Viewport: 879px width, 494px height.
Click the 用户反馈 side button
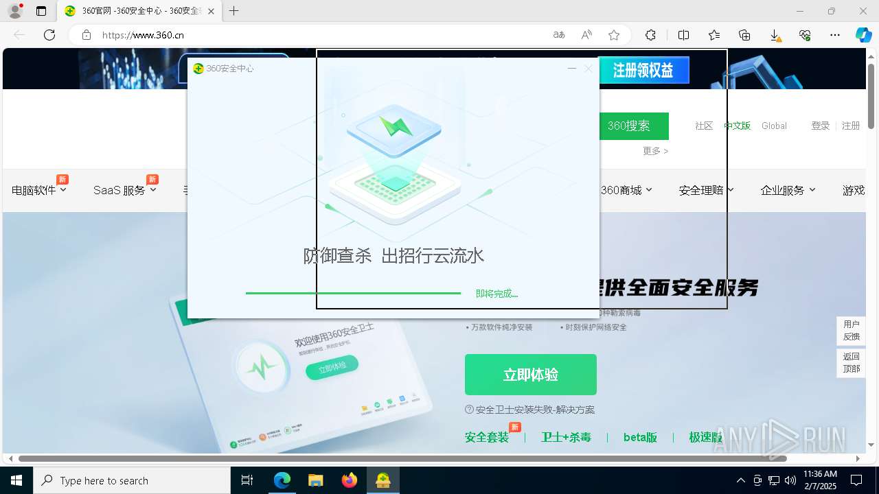click(852, 330)
